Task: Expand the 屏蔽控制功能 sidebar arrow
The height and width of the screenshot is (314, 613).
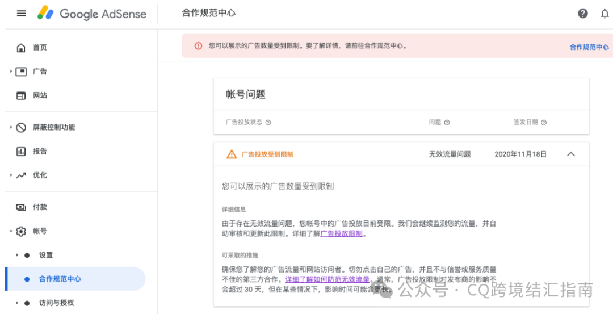Action: pos(11,127)
